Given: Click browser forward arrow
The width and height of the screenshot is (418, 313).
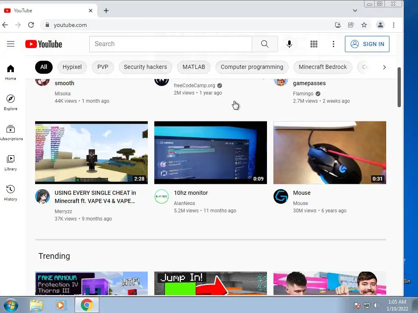Looking at the screenshot, I should [x=18, y=25].
